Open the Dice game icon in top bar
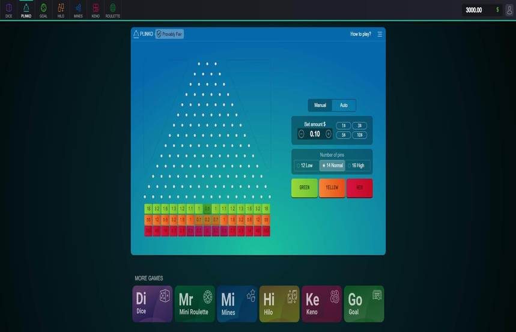This screenshot has width=516, height=332. tap(8, 10)
